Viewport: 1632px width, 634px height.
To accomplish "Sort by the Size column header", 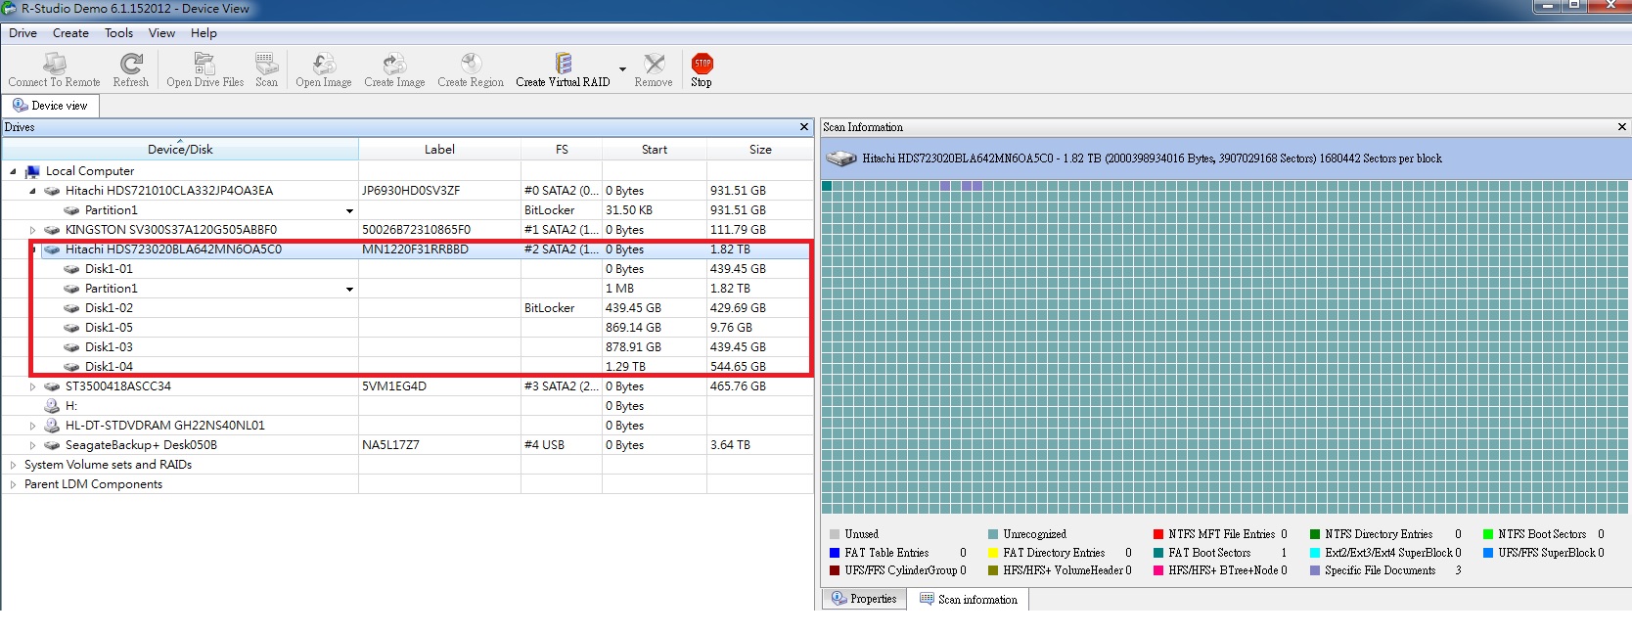I will 760,150.
